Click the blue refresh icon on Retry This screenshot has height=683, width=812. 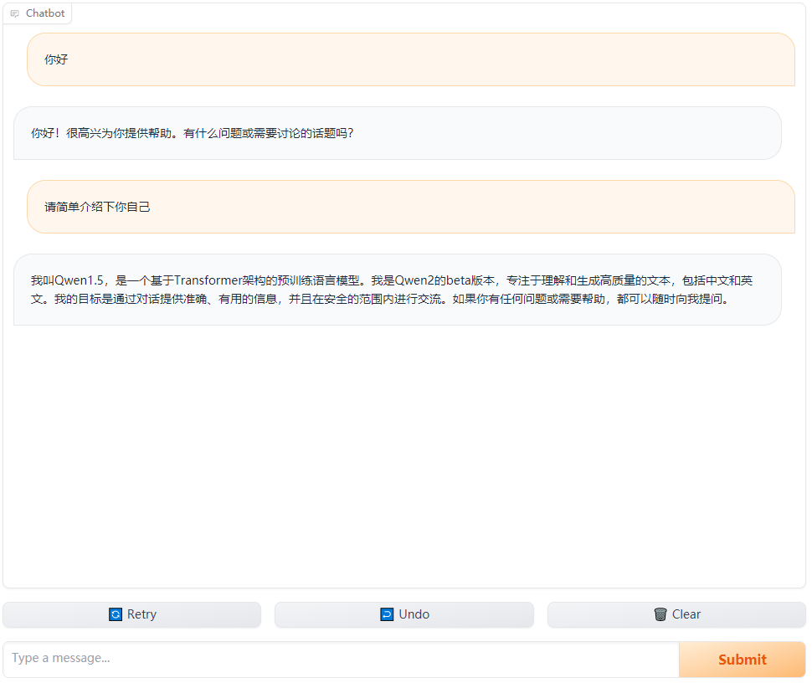[116, 614]
